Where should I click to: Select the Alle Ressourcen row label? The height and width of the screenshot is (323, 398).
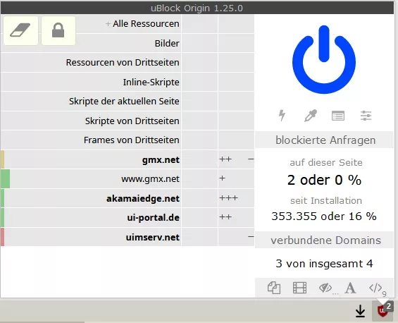(x=146, y=24)
